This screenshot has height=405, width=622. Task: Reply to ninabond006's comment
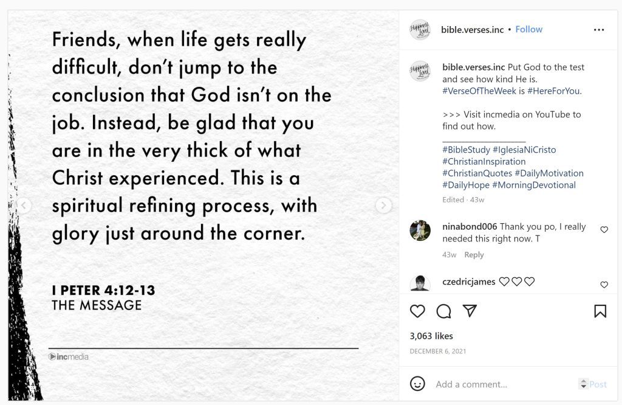pos(474,255)
